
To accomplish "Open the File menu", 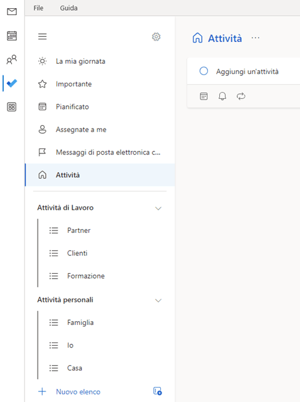I will click(x=38, y=8).
